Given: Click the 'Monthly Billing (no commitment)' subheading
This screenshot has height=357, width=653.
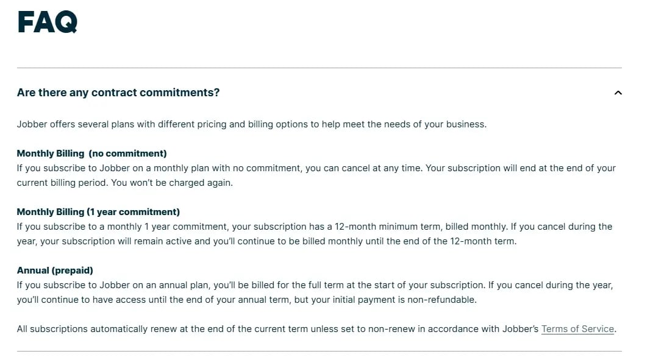Looking at the screenshot, I should coord(91,153).
